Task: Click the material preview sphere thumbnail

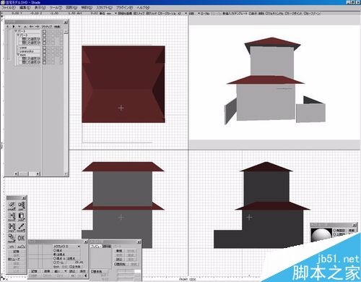Action: coord(321,235)
